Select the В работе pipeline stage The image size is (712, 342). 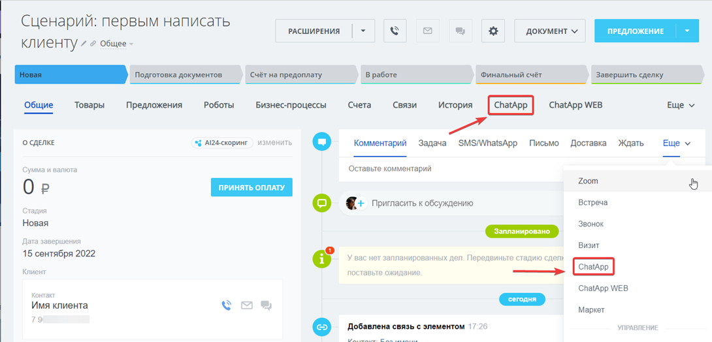415,75
